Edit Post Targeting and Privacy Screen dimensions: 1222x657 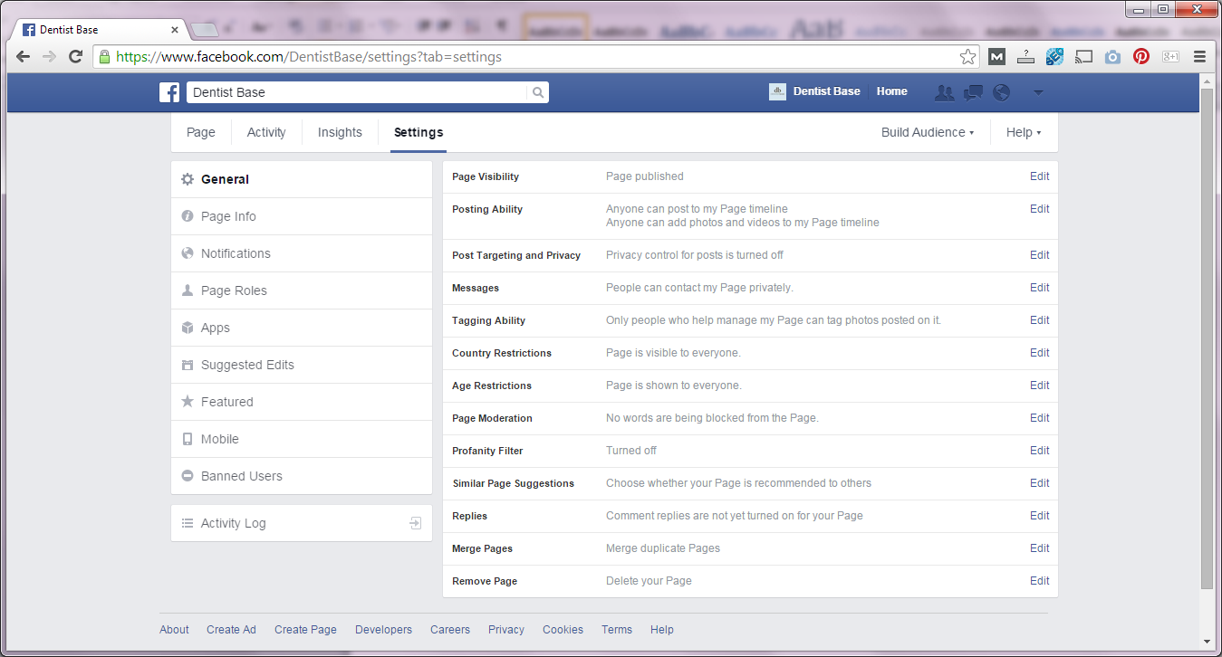pos(1040,255)
